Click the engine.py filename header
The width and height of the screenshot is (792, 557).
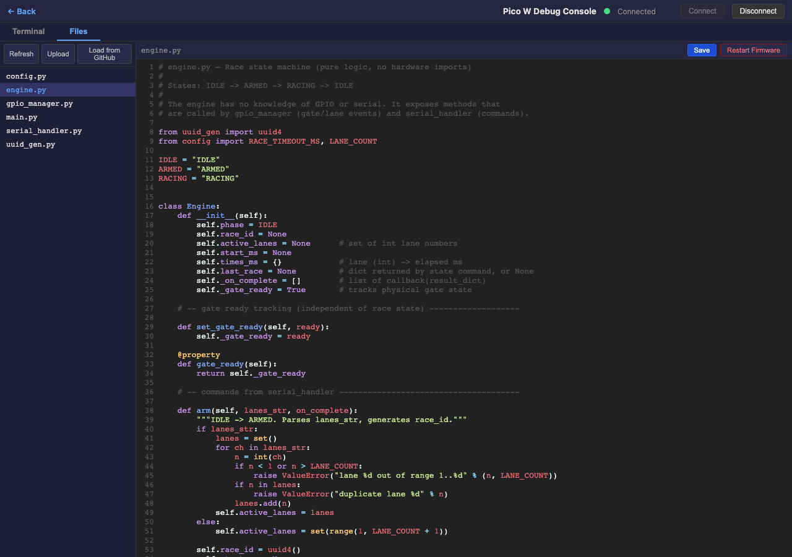(x=160, y=50)
